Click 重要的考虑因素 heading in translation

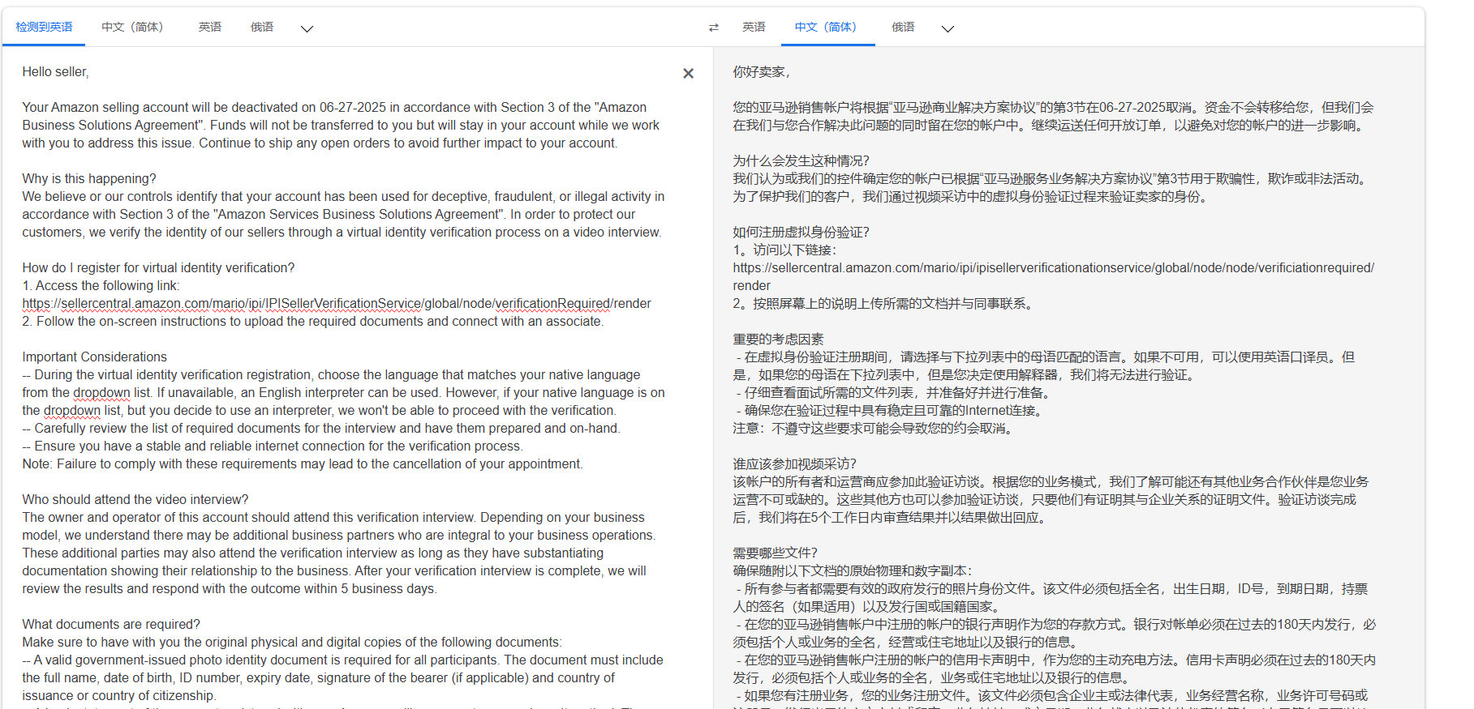point(778,340)
